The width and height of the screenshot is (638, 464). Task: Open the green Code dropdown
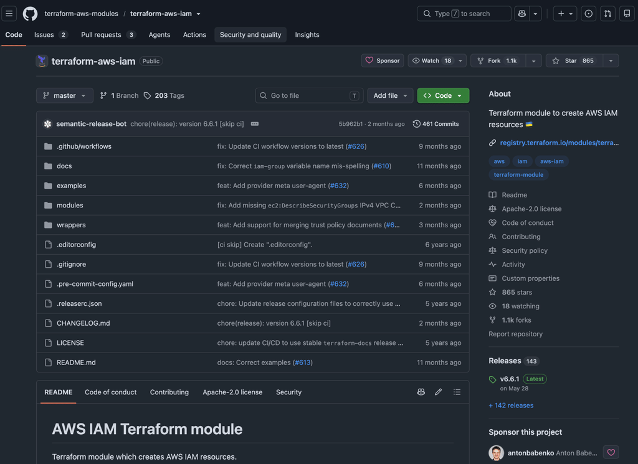(x=443, y=95)
